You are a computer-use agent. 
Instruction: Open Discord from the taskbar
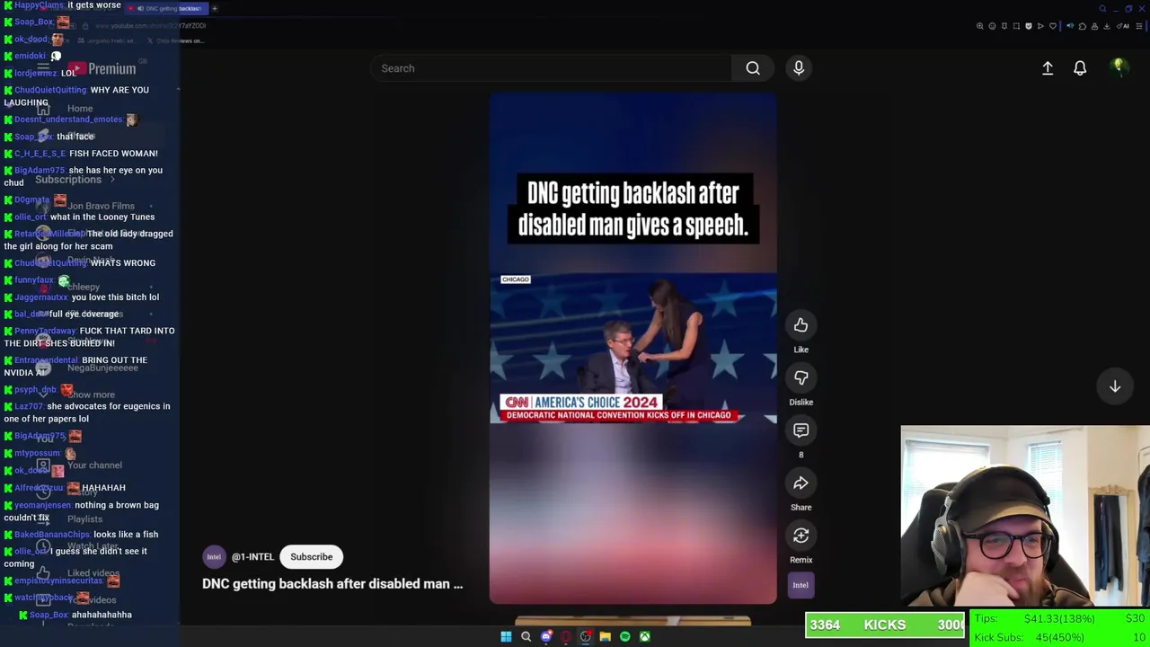tap(545, 637)
